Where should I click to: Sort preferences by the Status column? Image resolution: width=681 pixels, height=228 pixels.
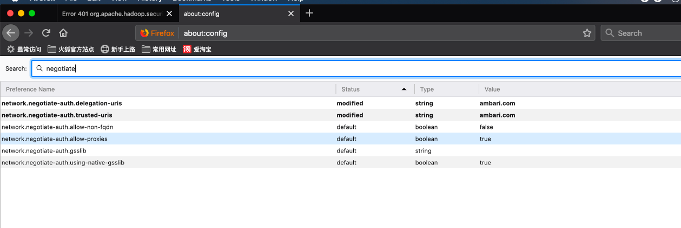373,89
